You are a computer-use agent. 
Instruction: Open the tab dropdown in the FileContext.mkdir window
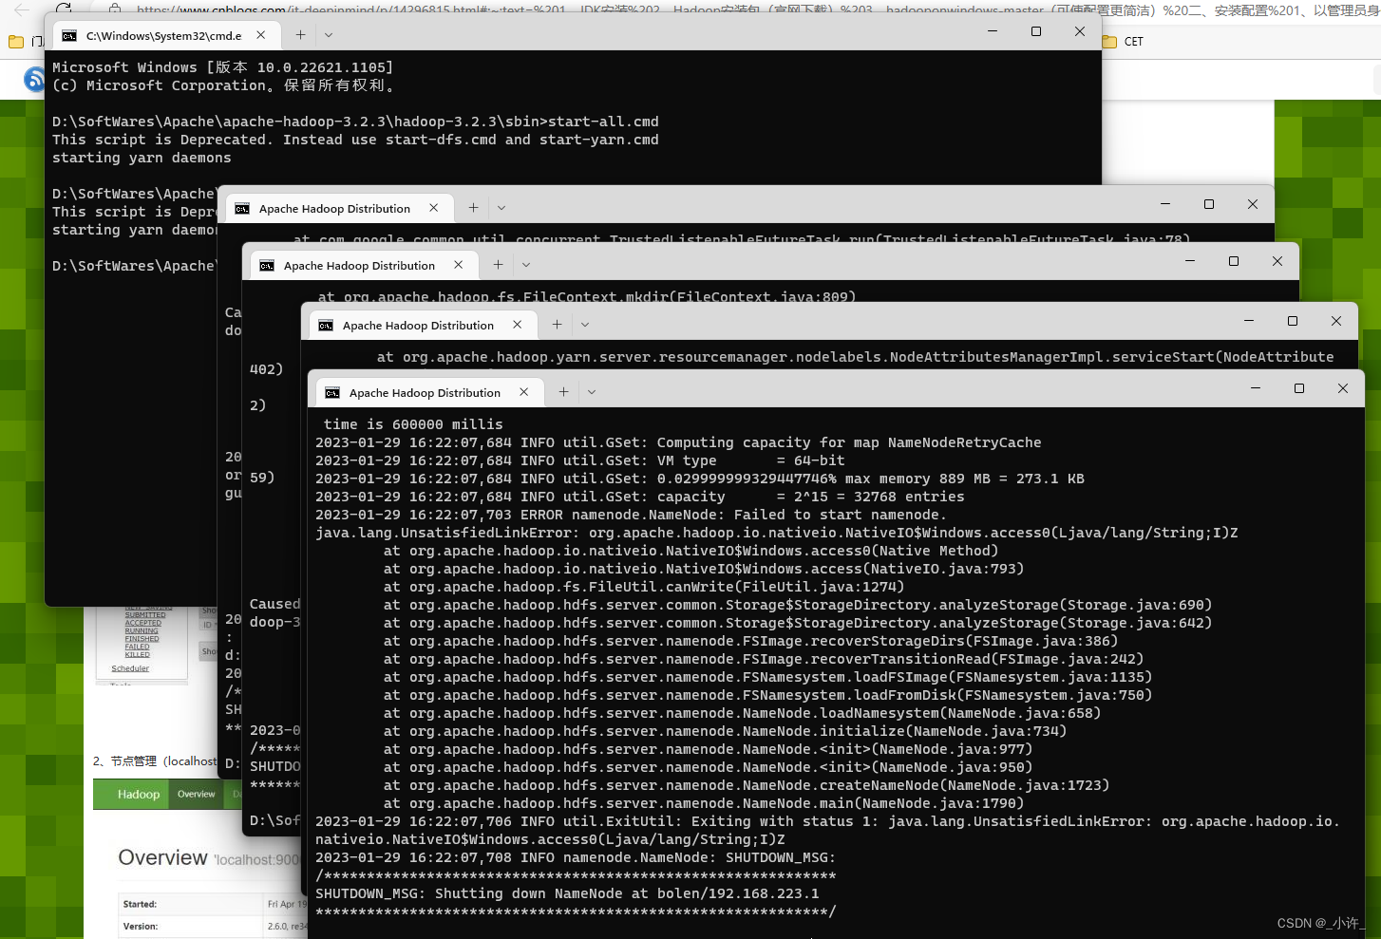(526, 265)
